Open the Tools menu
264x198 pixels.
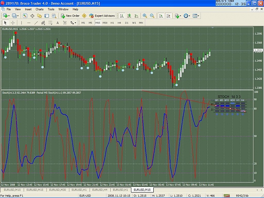(51, 9)
